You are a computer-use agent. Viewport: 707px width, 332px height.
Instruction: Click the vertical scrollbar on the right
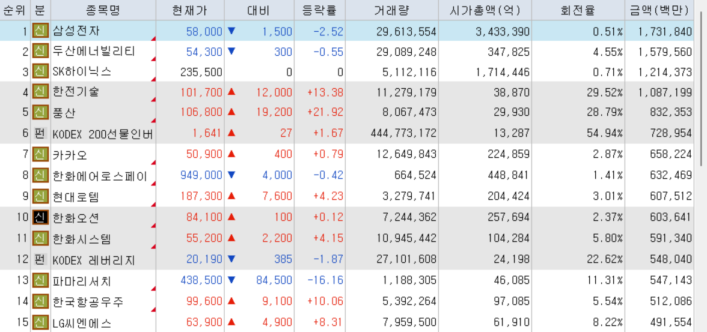[700, 90]
